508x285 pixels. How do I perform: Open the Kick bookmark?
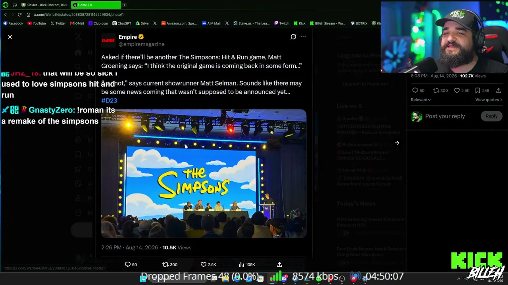(x=300, y=23)
